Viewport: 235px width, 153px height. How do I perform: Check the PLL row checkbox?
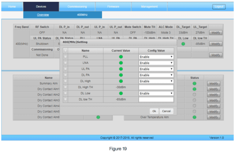click(65, 57)
